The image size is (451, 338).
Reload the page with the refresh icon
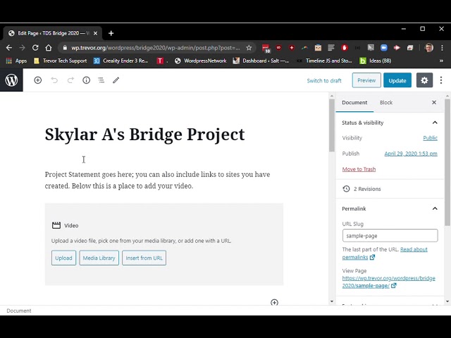point(35,48)
